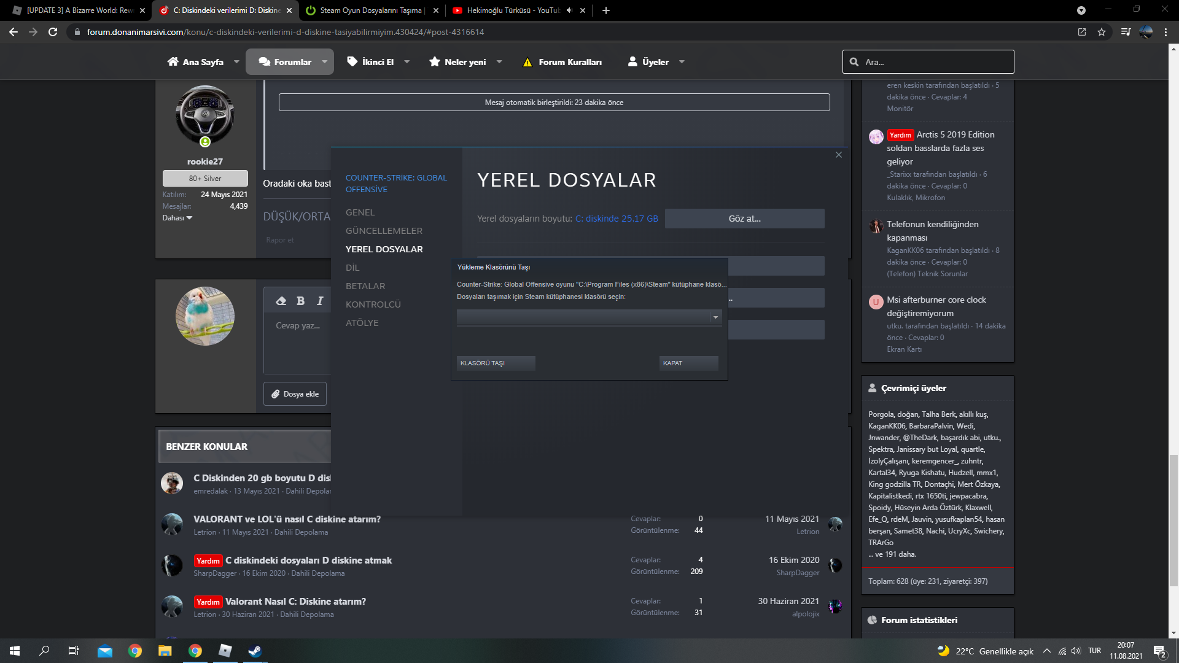Screen dimensions: 1179x663
Task: Open VALORANT ve LOL'ü nasıl C diskine thread
Action: tap(287, 519)
